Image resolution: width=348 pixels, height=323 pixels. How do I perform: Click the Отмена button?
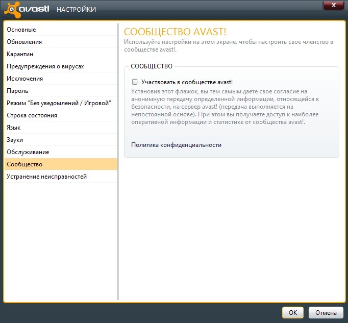326,313
